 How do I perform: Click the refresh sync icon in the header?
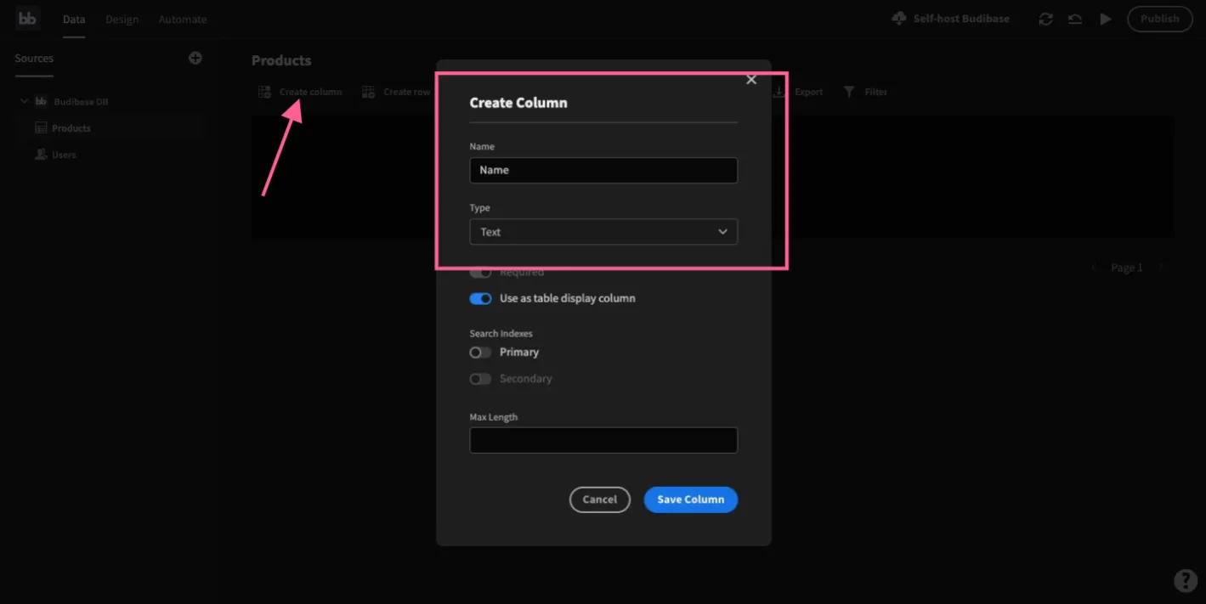coord(1046,19)
